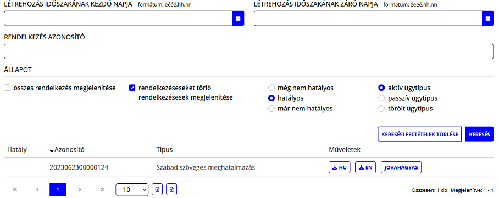
Task: Go to first page of results
Action: pyautogui.click(x=15, y=189)
